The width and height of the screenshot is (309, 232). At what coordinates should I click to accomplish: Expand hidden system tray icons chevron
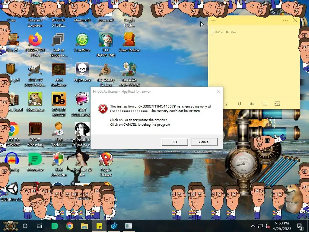pos(253,226)
